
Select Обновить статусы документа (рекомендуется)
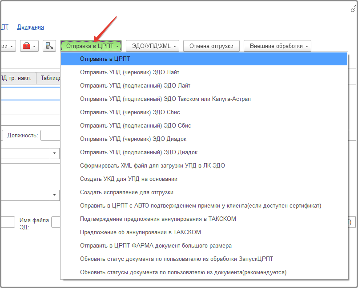tap(204, 272)
